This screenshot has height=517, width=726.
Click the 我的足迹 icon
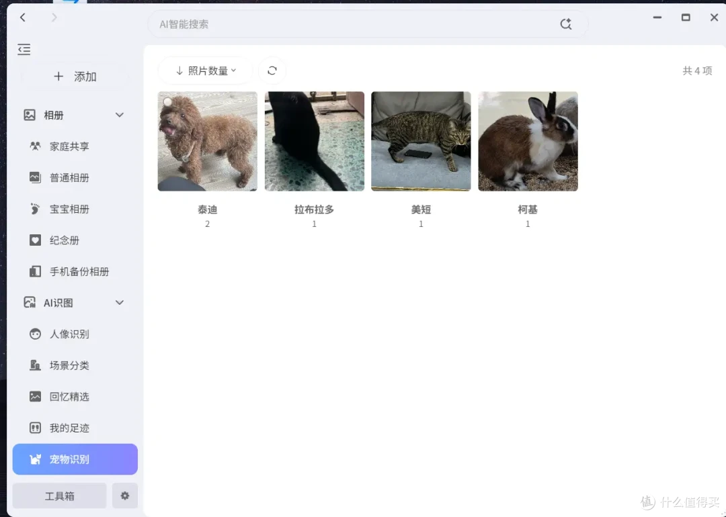point(35,428)
